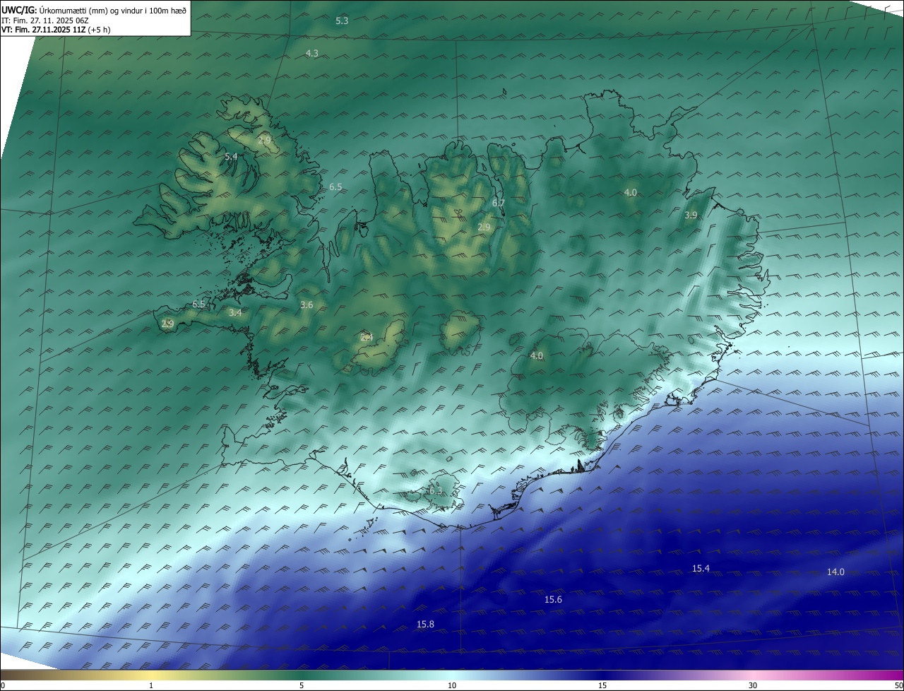904x691 pixels.
Task: Click the 6.7 value in north Iceland
Action: coord(499,203)
